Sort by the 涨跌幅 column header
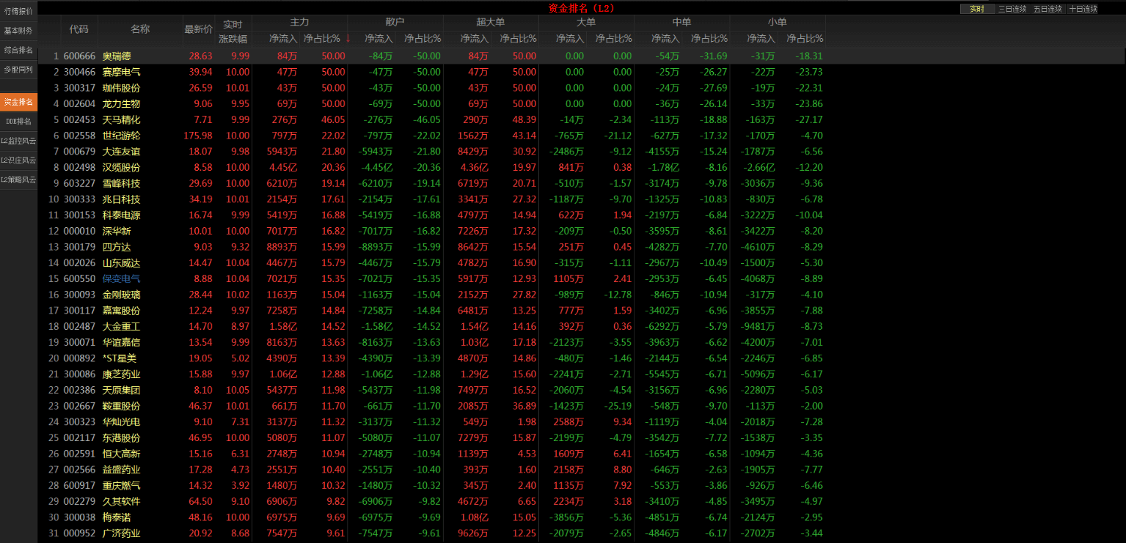 pos(233,38)
